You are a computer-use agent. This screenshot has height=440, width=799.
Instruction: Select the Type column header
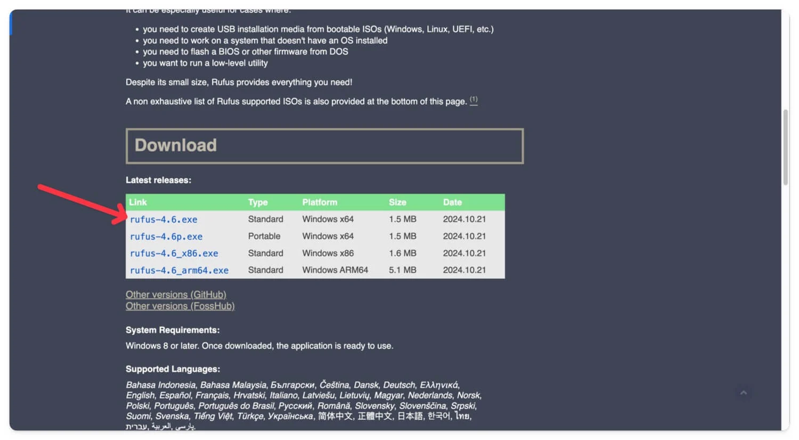[258, 202]
